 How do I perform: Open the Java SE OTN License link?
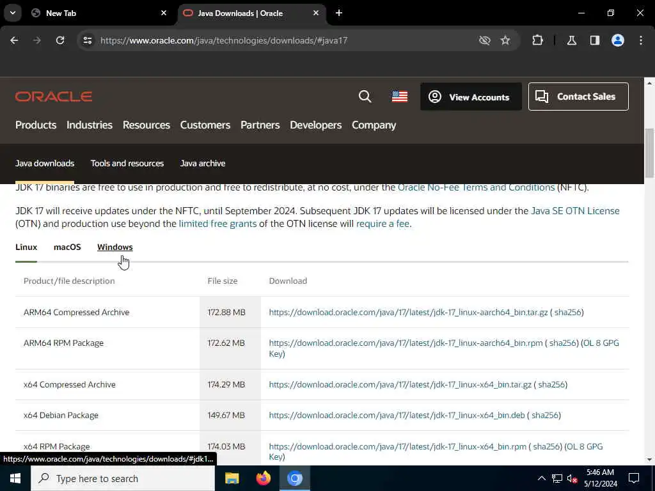click(575, 211)
